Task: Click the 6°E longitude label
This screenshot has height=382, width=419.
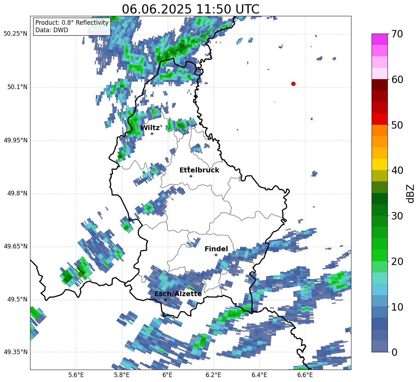Action: [167, 375]
